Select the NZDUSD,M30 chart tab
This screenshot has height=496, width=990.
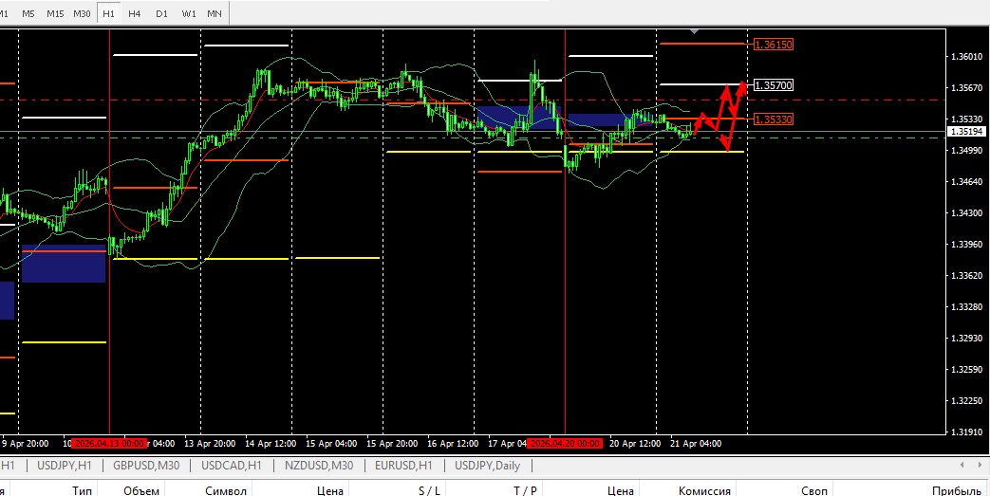tap(318, 466)
